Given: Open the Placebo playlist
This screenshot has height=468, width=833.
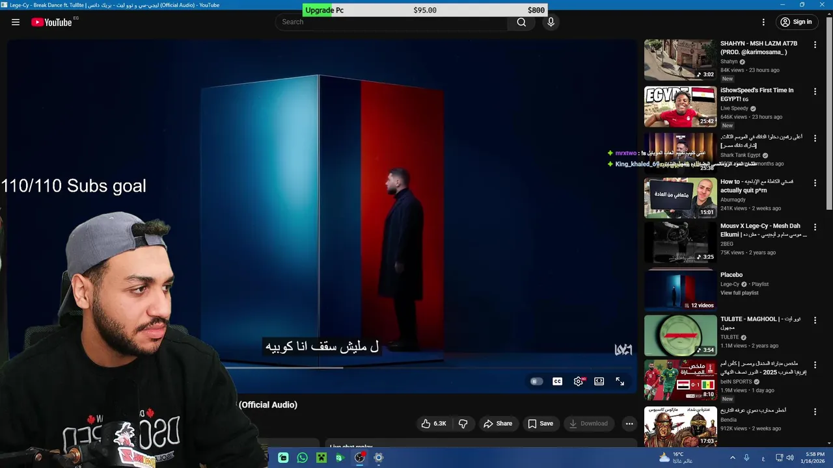Looking at the screenshot, I should (731, 275).
